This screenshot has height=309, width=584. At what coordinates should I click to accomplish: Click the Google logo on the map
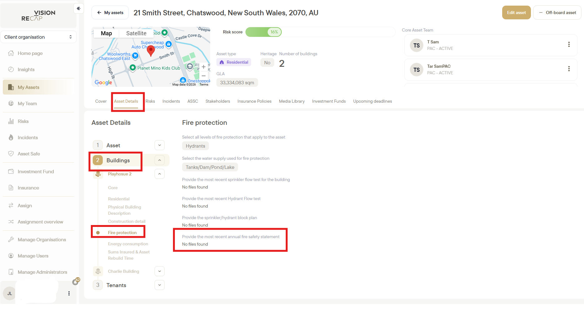coord(103,82)
